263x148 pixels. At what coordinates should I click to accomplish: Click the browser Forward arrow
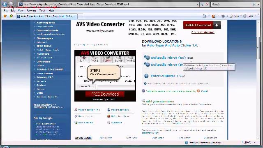pyautogui.click(x=11, y=4)
